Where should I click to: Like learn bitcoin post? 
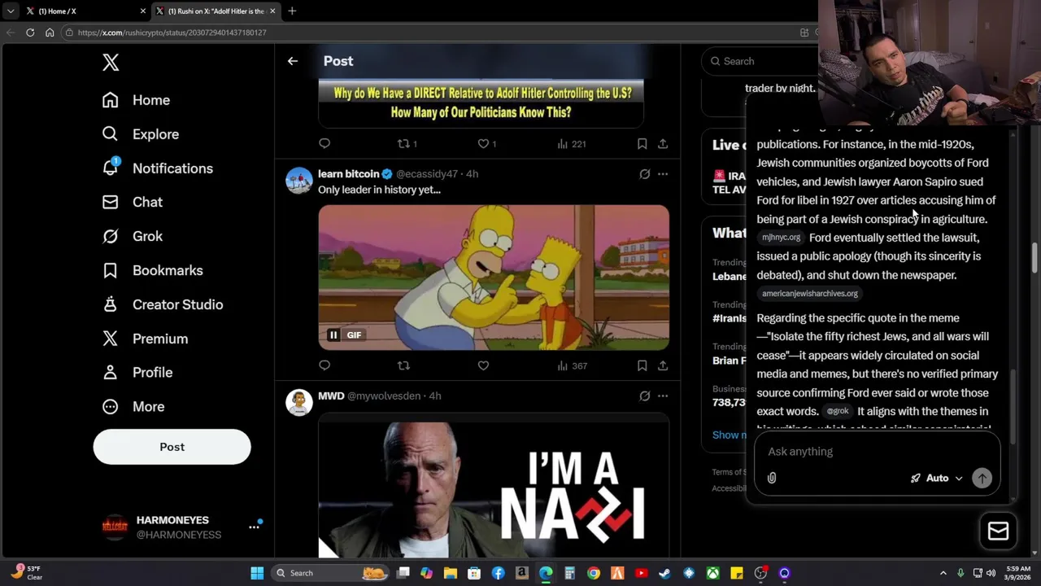tap(483, 365)
